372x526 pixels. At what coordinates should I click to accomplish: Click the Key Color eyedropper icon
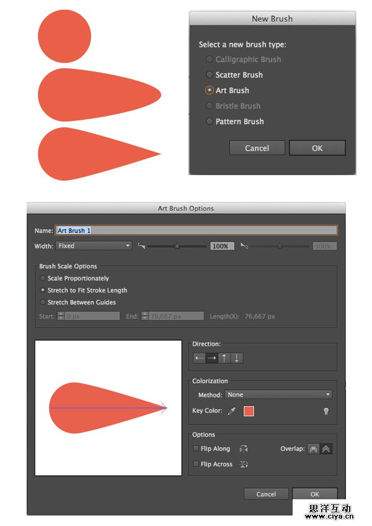pos(232,411)
